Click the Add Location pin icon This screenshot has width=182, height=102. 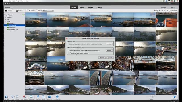pos(24,97)
